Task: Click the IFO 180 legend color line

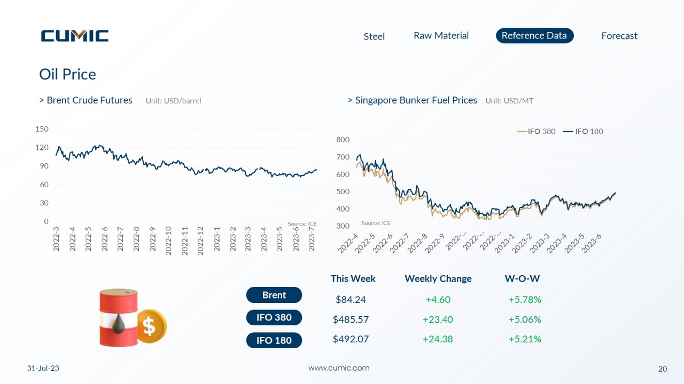Action: pyautogui.click(x=568, y=132)
